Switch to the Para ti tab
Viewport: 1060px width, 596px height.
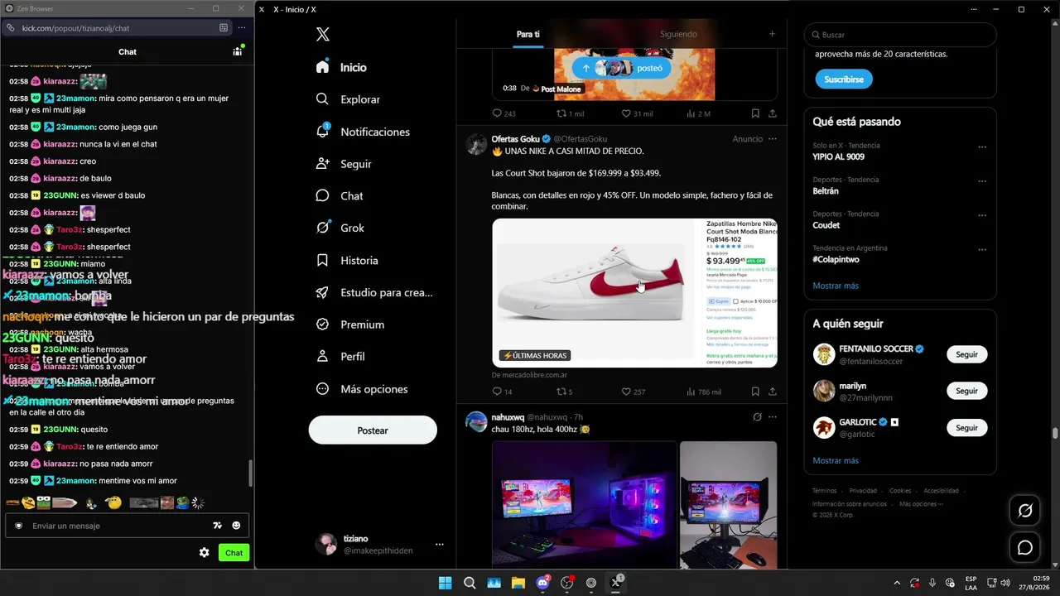coord(528,34)
